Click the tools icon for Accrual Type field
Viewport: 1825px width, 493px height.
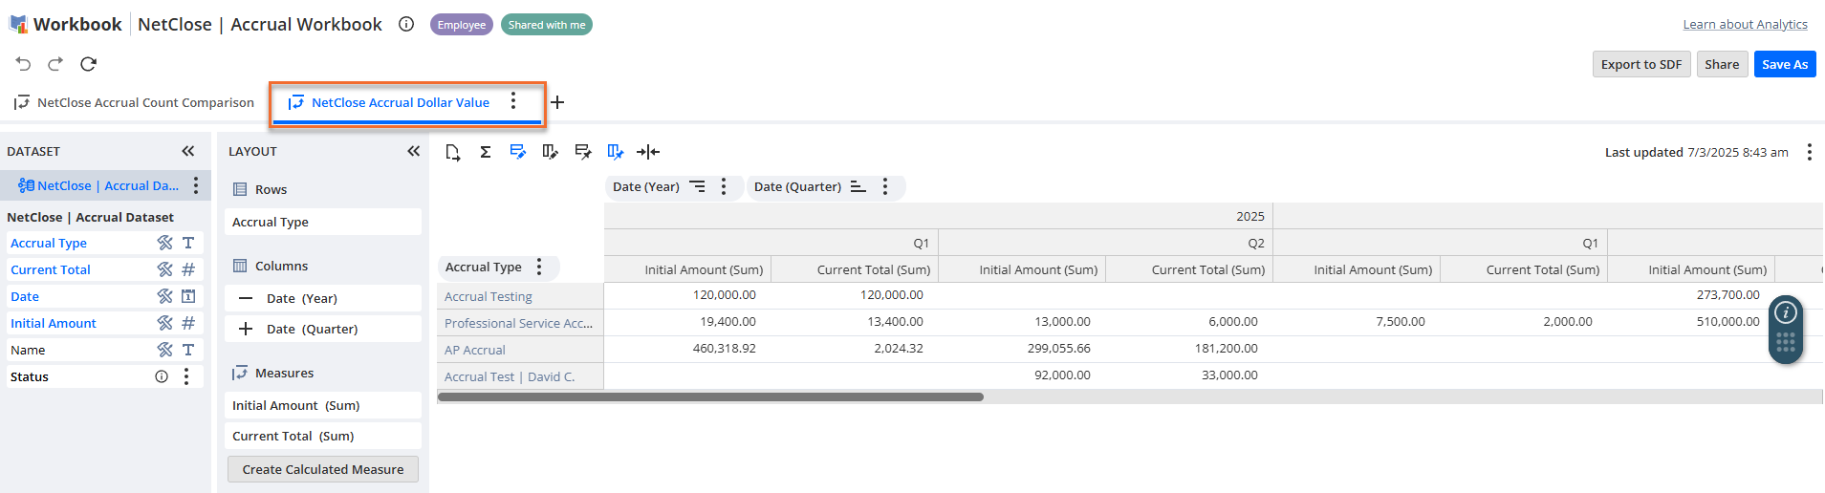(165, 243)
